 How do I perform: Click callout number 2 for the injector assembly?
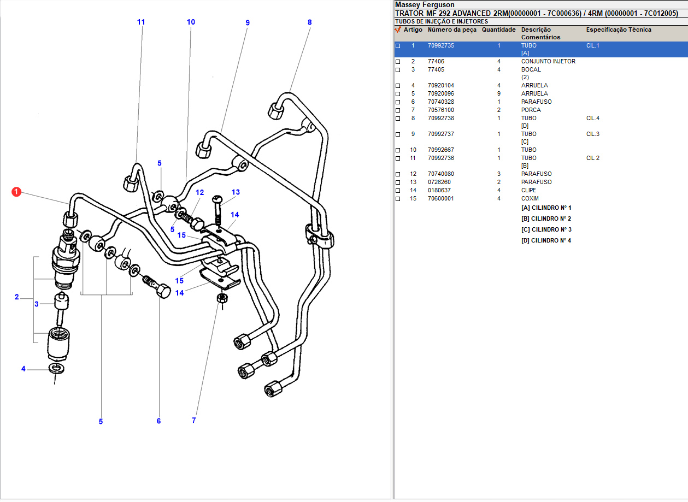[16, 297]
